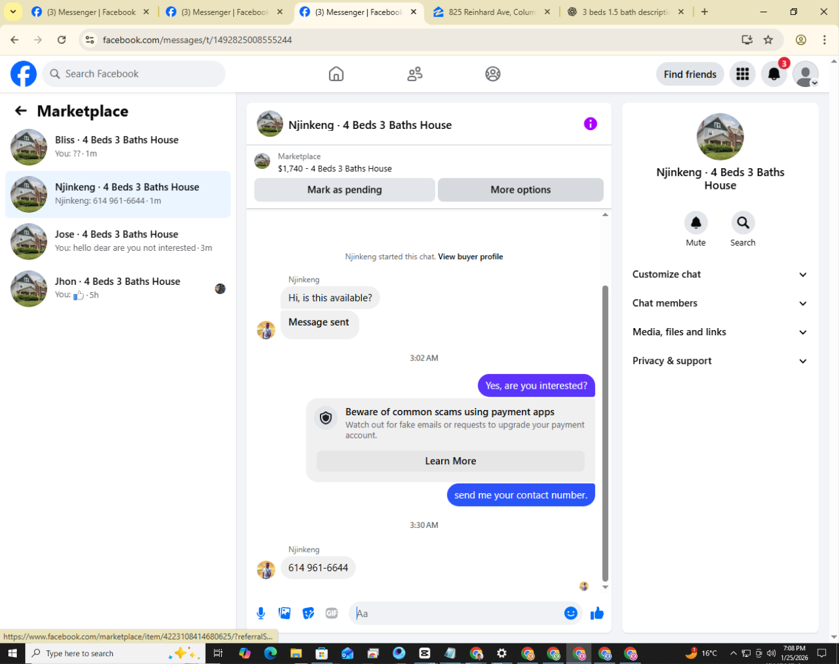Reload the page with the browser refresh icon
Image resolution: width=839 pixels, height=664 pixels.
[61, 40]
